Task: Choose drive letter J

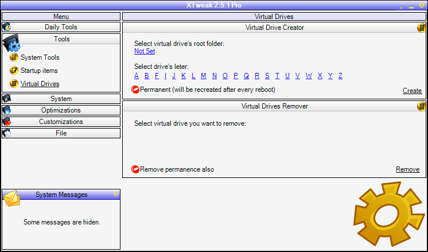Action: pyautogui.click(x=174, y=76)
